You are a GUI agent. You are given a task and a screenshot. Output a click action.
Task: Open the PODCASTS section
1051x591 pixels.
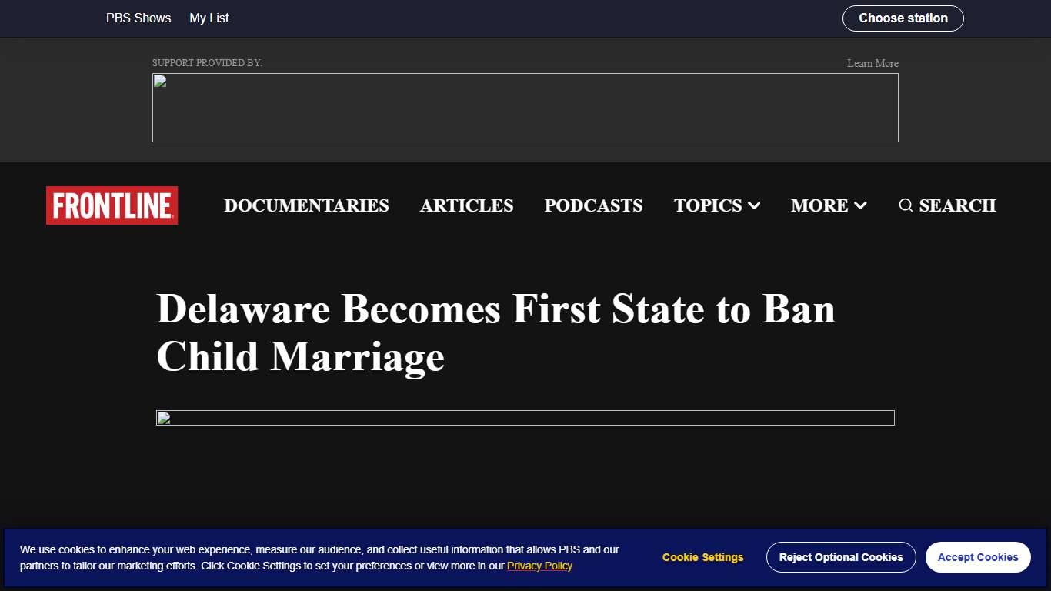click(x=593, y=205)
